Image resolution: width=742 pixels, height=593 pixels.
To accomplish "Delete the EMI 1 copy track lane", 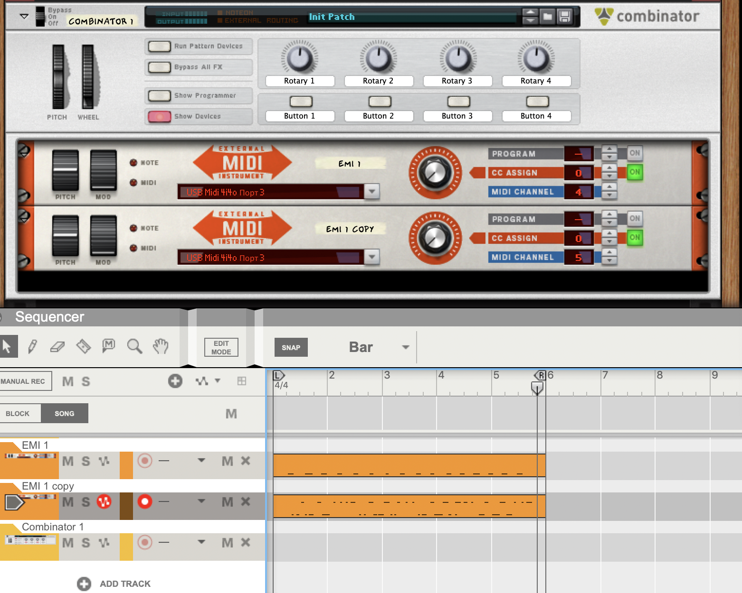I will (x=246, y=501).
